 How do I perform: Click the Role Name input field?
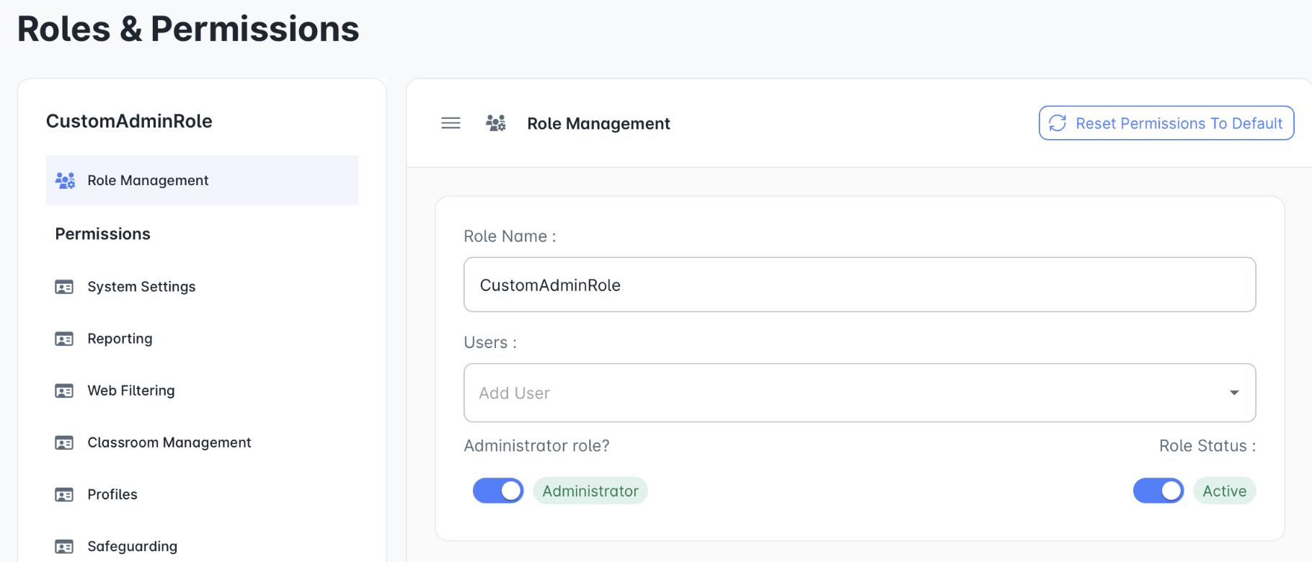coord(859,285)
